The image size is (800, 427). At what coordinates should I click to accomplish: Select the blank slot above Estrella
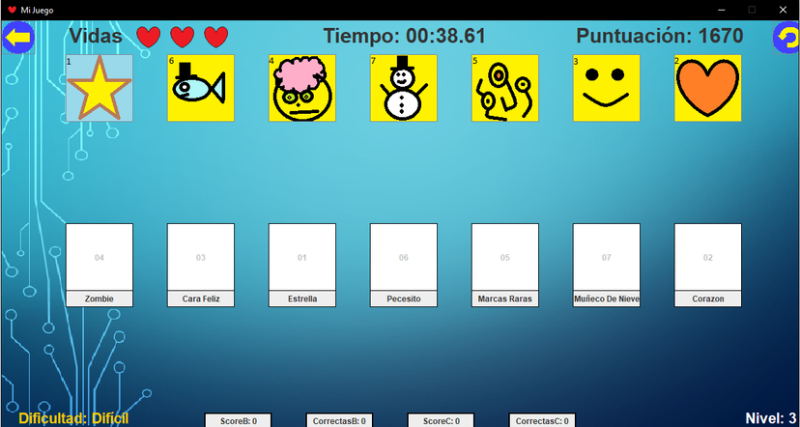(x=302, y=257)
